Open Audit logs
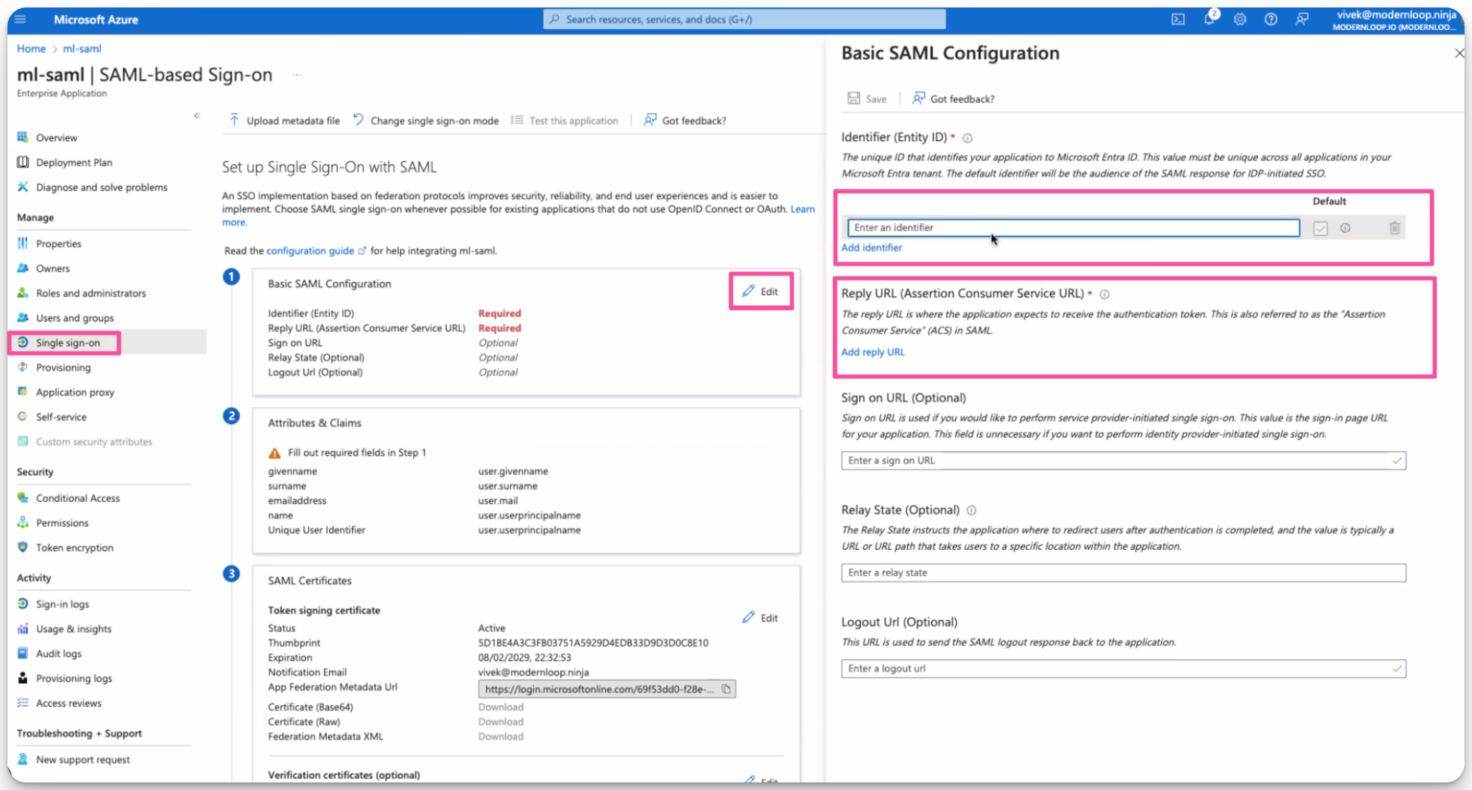The height and width of the screenshot is (790, 1472). coord(58,653)
